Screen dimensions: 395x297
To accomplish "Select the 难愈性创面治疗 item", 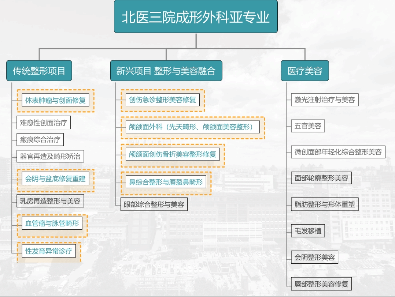I will (44, 123).
